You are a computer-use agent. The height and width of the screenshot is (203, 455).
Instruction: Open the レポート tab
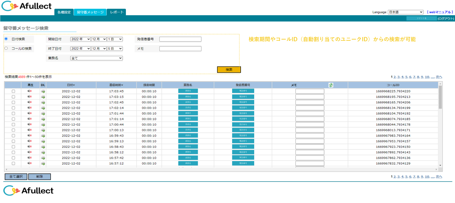tap(116, 12)
